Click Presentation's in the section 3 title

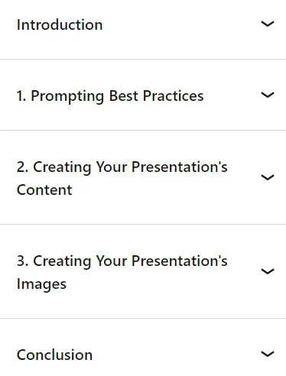pyautogui.click(x=180, y=261)
